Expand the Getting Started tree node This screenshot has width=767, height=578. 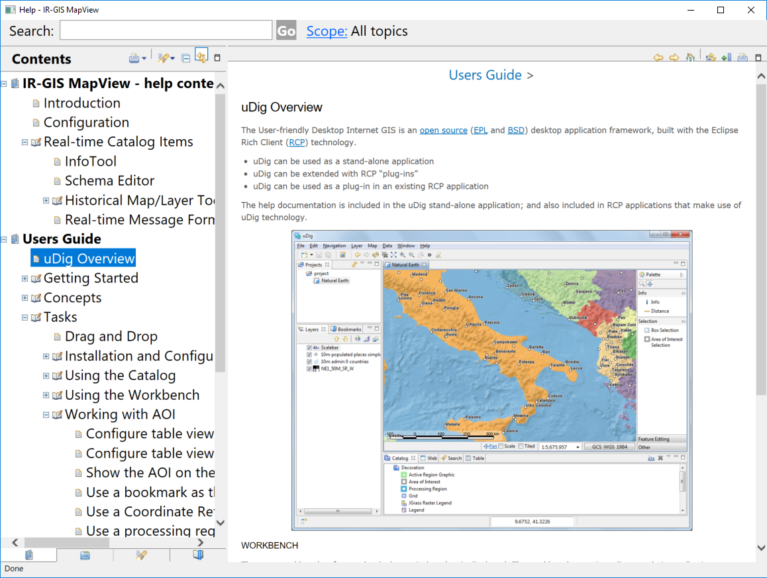point(25,278)
